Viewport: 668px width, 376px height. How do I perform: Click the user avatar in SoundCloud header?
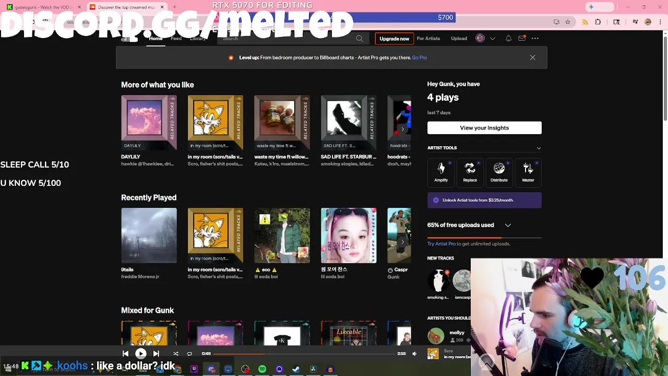480,38
